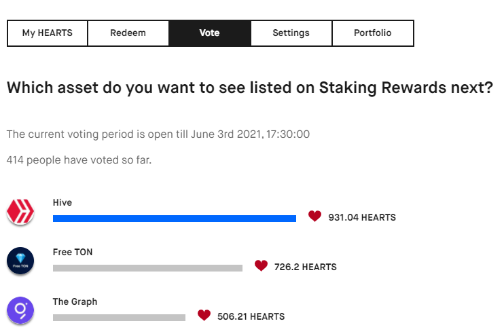Select the Vote tab

coord(210,33)
